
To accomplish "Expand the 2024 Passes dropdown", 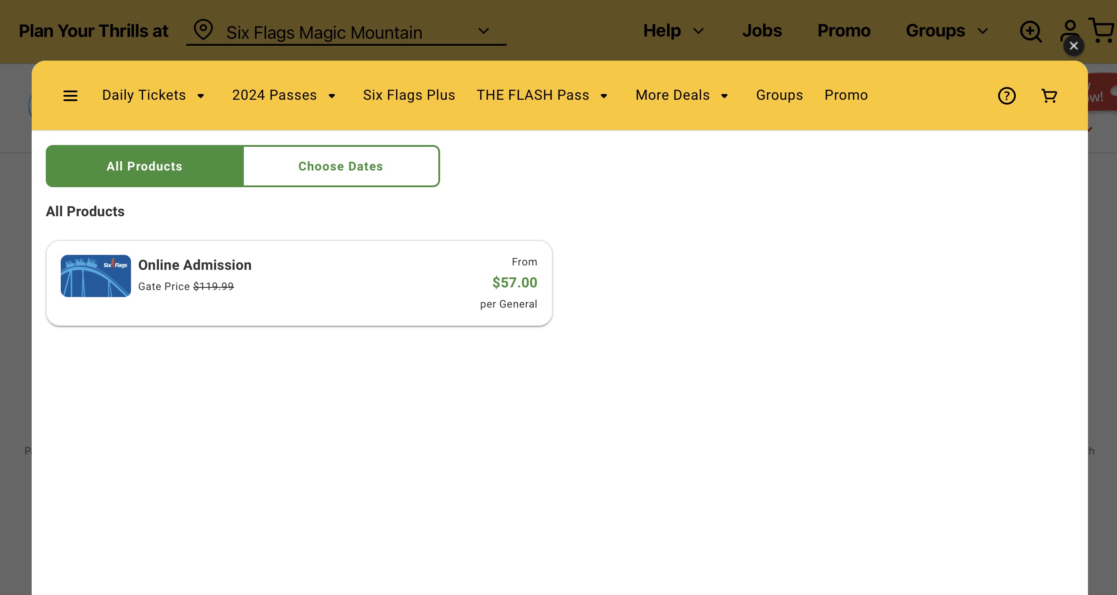I will [283, 95].
